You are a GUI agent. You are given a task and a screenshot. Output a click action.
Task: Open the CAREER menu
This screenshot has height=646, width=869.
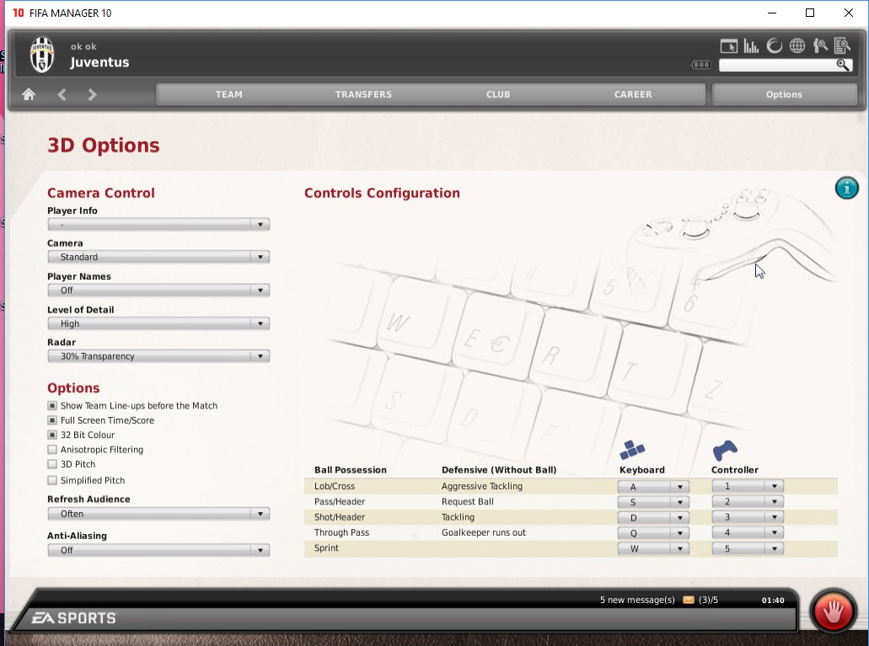[x=633, y=94]
